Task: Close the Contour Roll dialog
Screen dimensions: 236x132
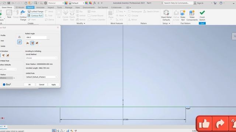Action: coord(58,27)
